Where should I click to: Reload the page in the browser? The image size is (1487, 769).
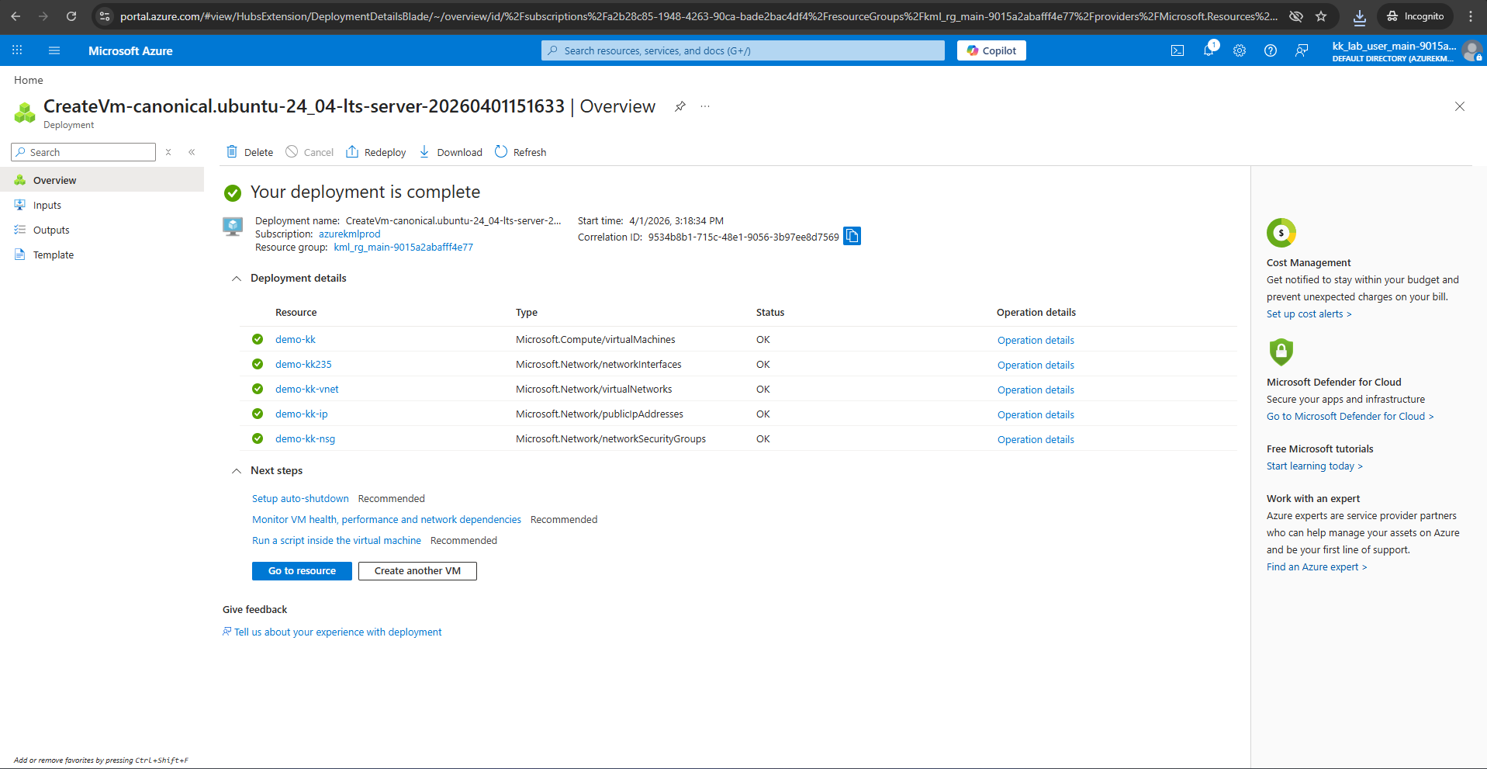pos(71,16)
